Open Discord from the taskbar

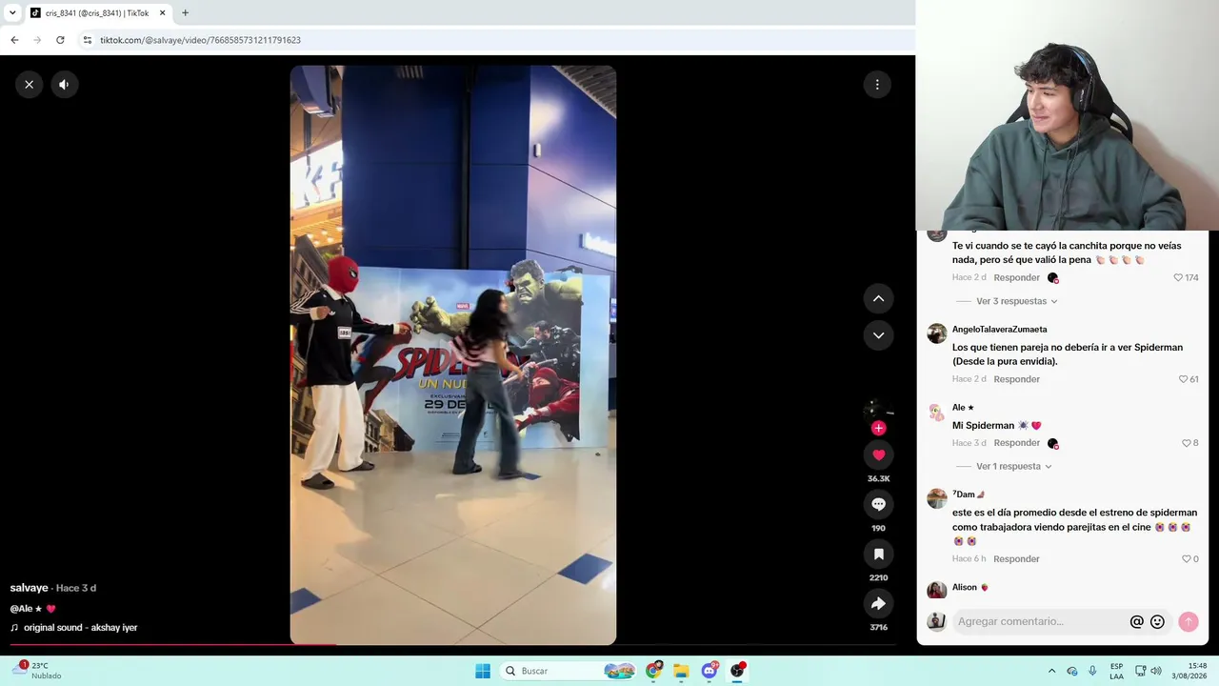tap(709, 671)
